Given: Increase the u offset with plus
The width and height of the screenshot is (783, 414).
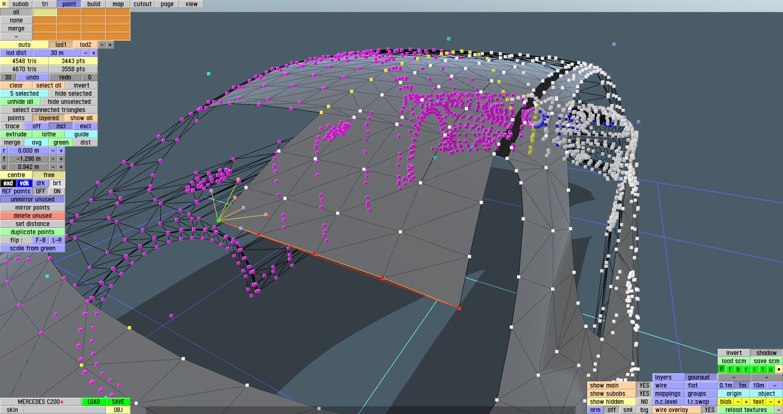Looking at the screenshot, I should [x=61, y=167].
